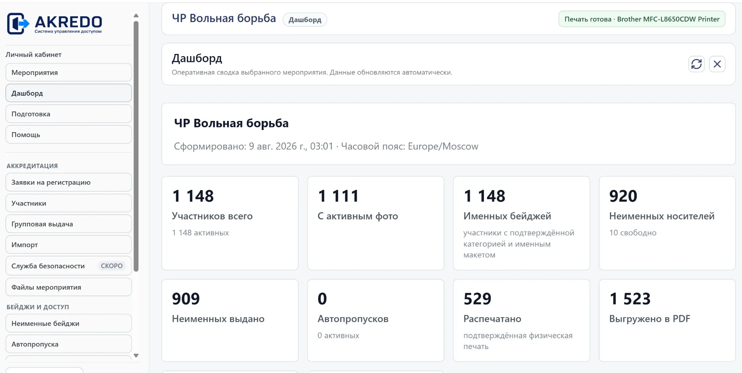
Task: Open the Импорт page
Action: [69, 244]
